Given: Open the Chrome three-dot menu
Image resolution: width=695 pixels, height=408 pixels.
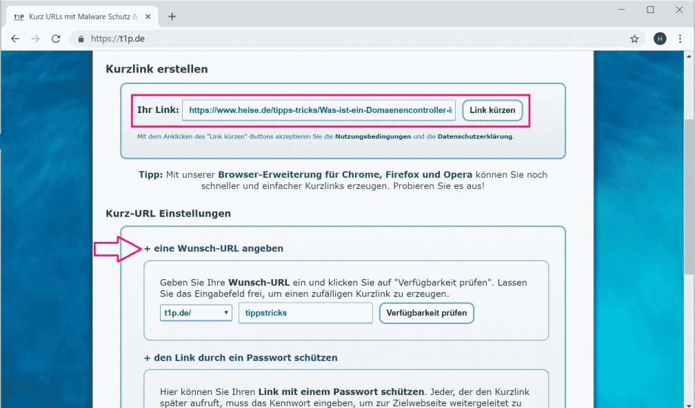Looking at the screenshot, I should coord(680,39).
